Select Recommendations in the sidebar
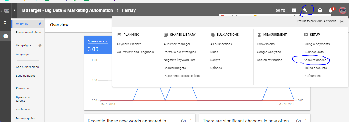 [28, 32]
